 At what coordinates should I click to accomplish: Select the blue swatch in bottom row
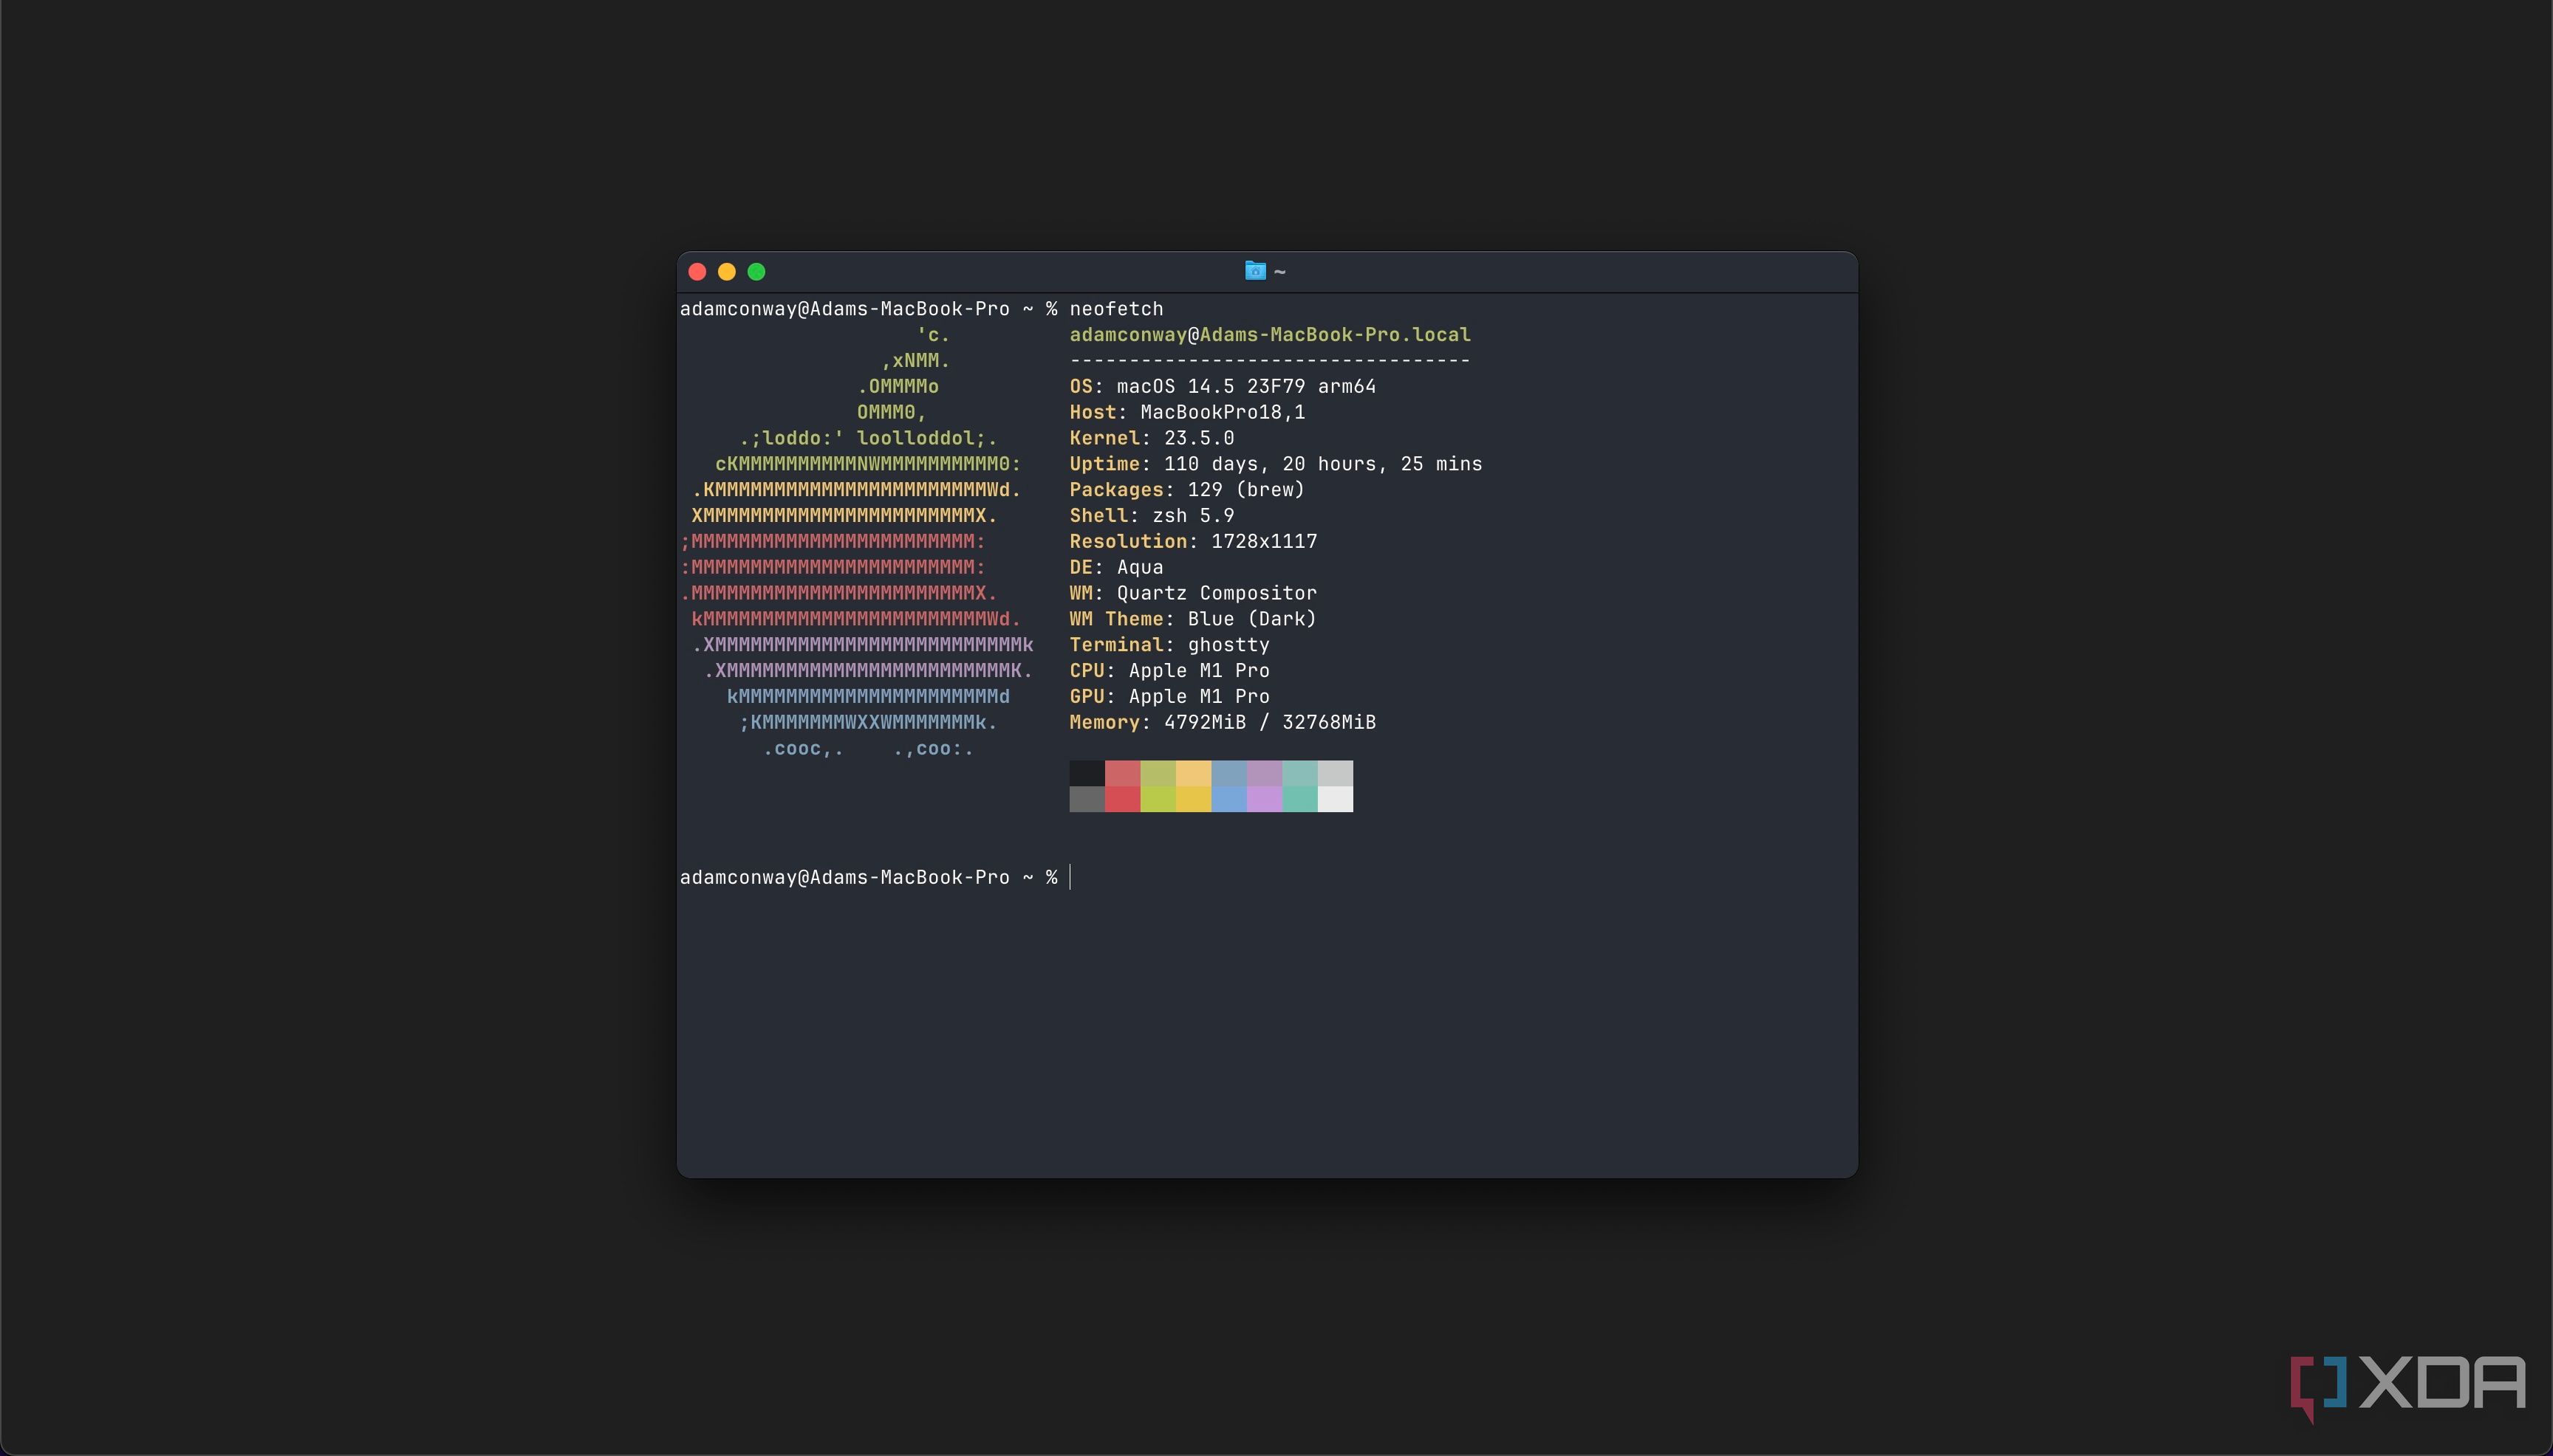click(1228, 798)
